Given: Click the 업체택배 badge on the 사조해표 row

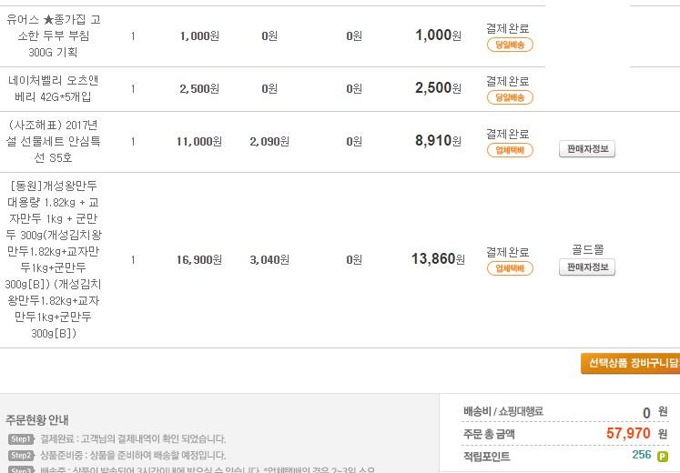Looking at the screenshot, I should pos(510,150).
